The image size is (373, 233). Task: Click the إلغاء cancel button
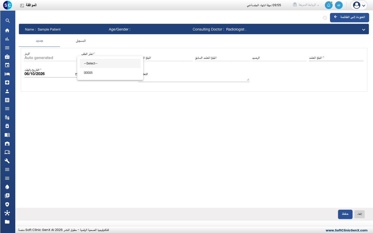[x=360, y=214]
